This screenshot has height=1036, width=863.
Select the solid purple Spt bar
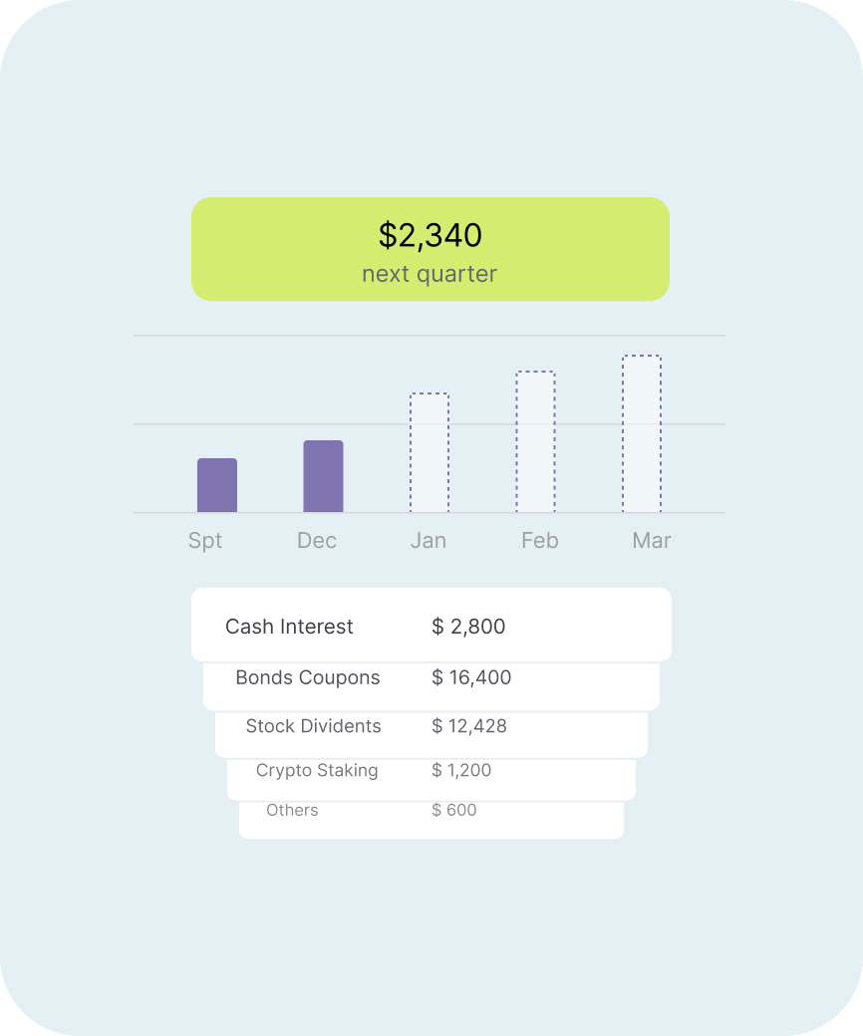coord(217,485)
